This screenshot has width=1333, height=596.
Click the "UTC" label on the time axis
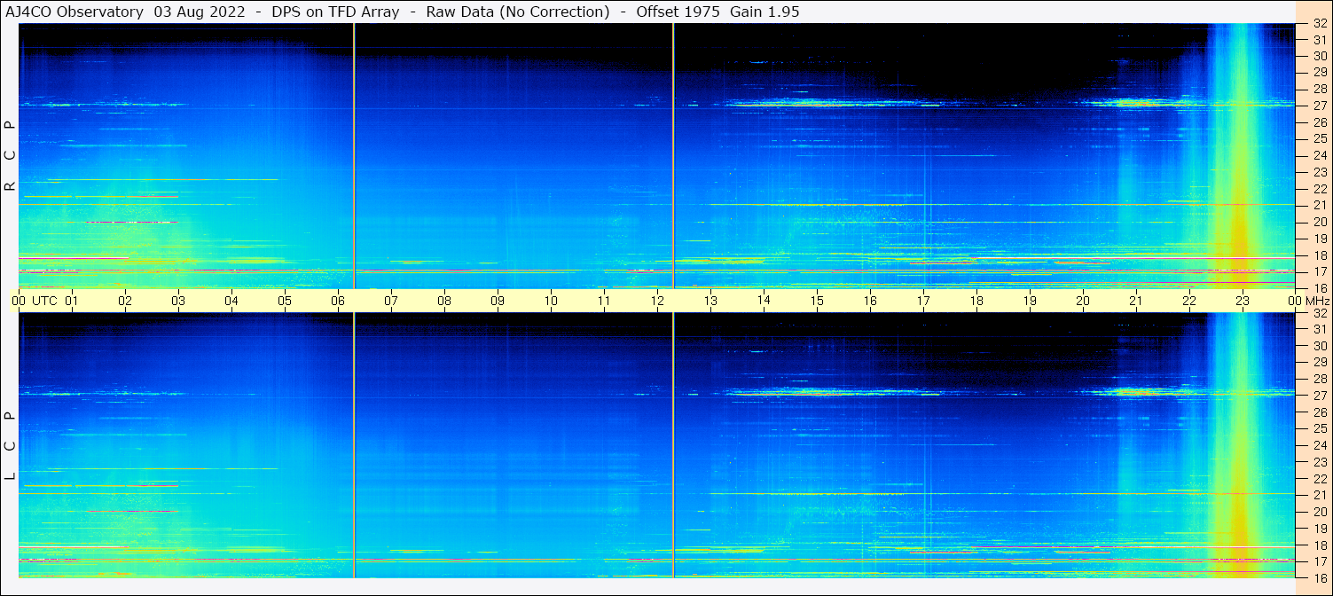(44, 301)
